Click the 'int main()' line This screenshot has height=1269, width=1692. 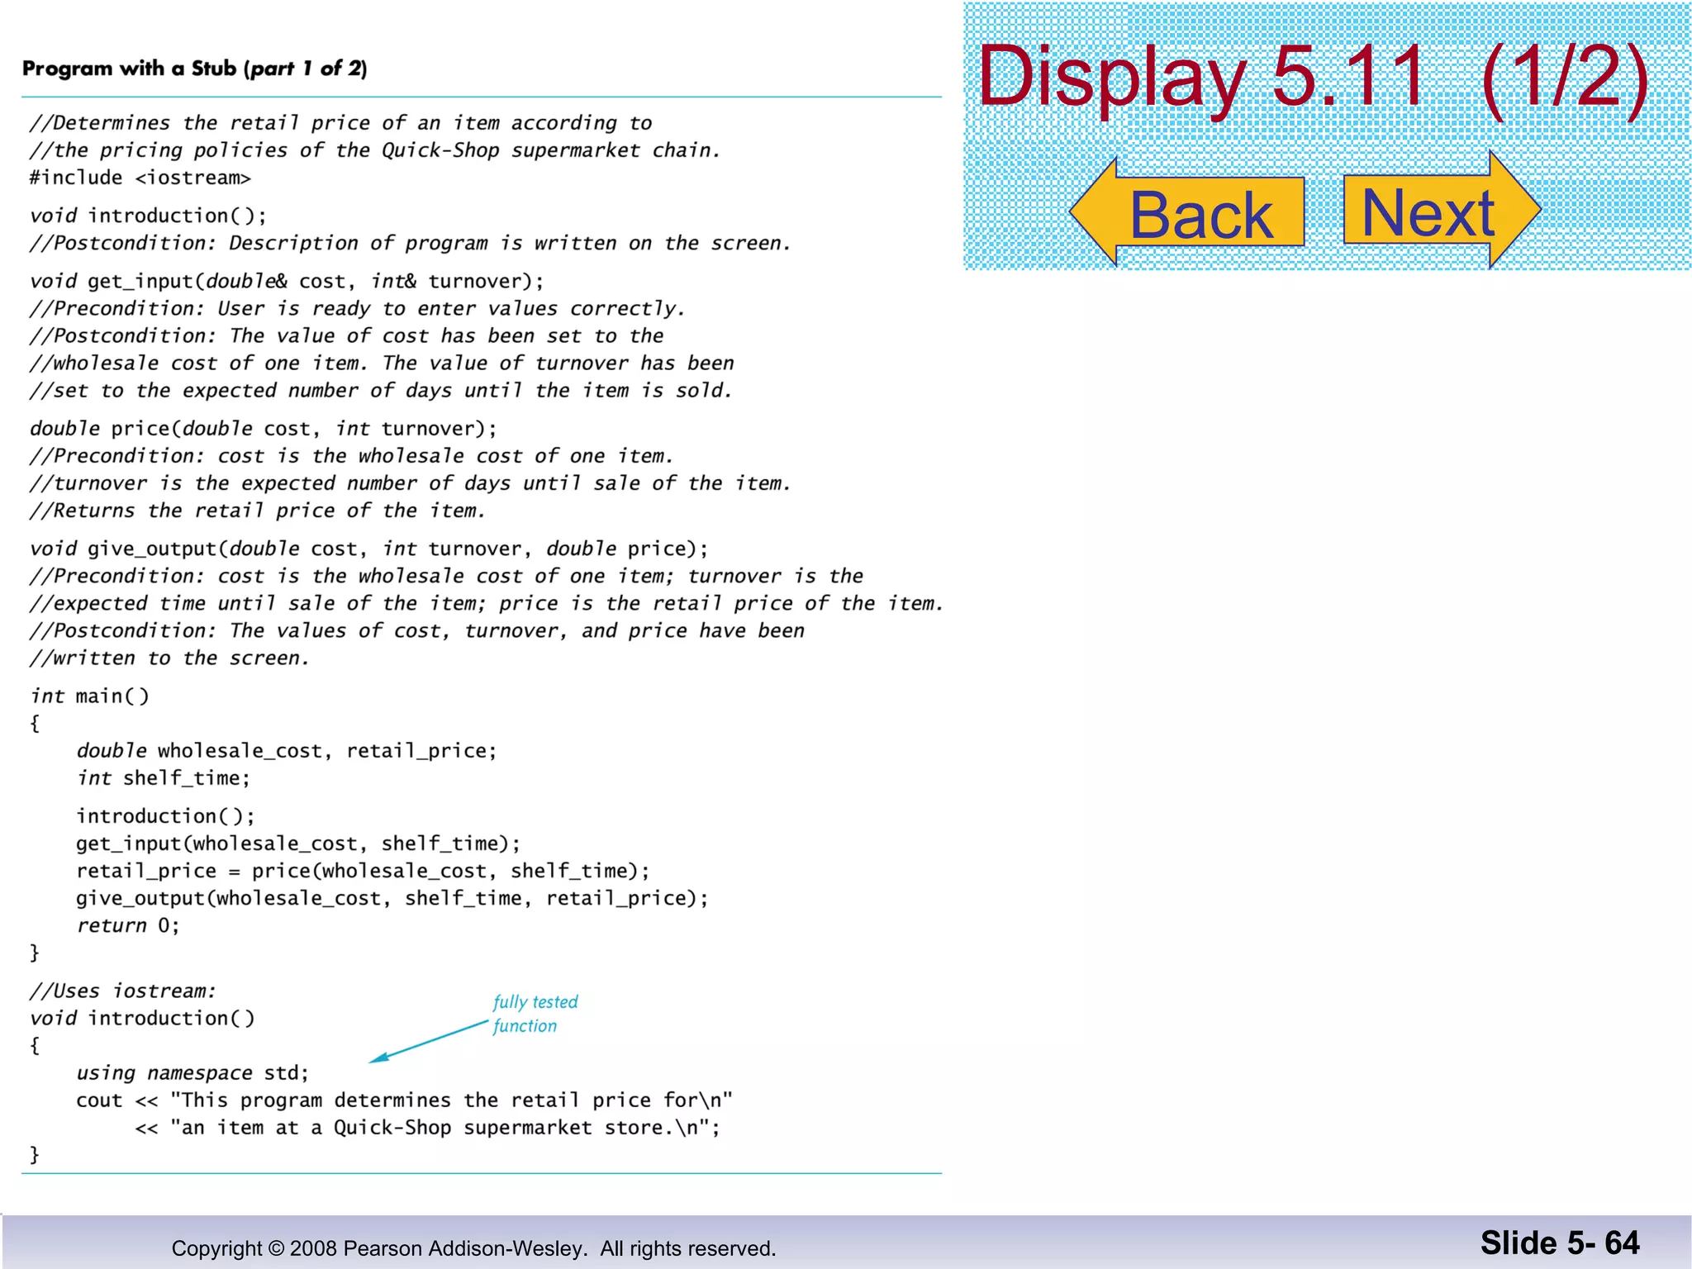(x=90, y=696)
